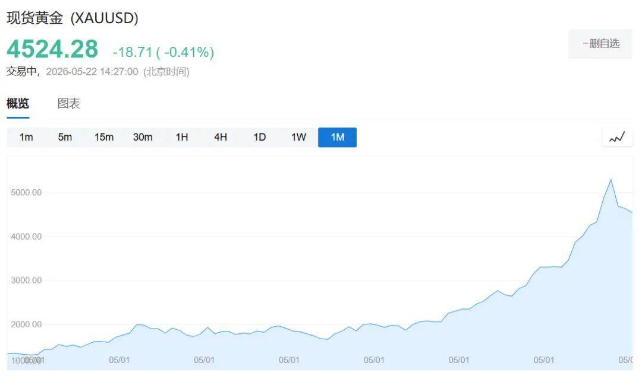The height and width of the screenshot is (376, 642).
Task: Select the active 1M timeframe button
Action: (x=338, y=137)
